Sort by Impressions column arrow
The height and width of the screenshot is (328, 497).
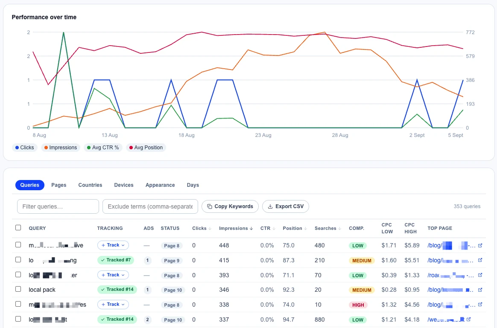[x=251, y=229]
